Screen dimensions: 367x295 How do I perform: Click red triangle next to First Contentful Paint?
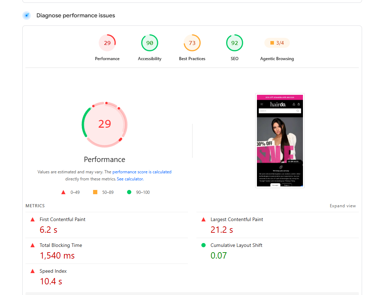[x=33, y=219]
